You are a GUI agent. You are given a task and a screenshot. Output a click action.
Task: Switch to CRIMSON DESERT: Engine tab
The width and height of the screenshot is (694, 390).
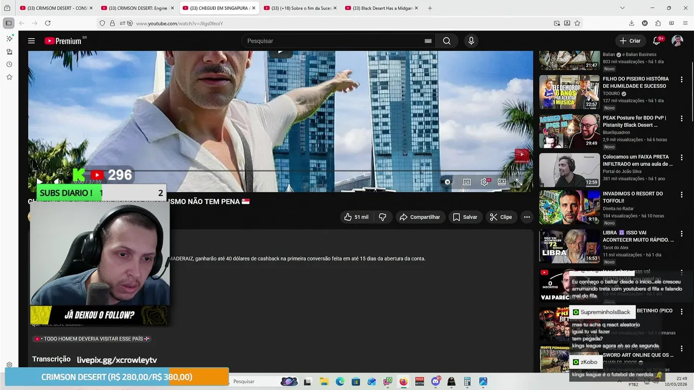(x=137, y=8)
